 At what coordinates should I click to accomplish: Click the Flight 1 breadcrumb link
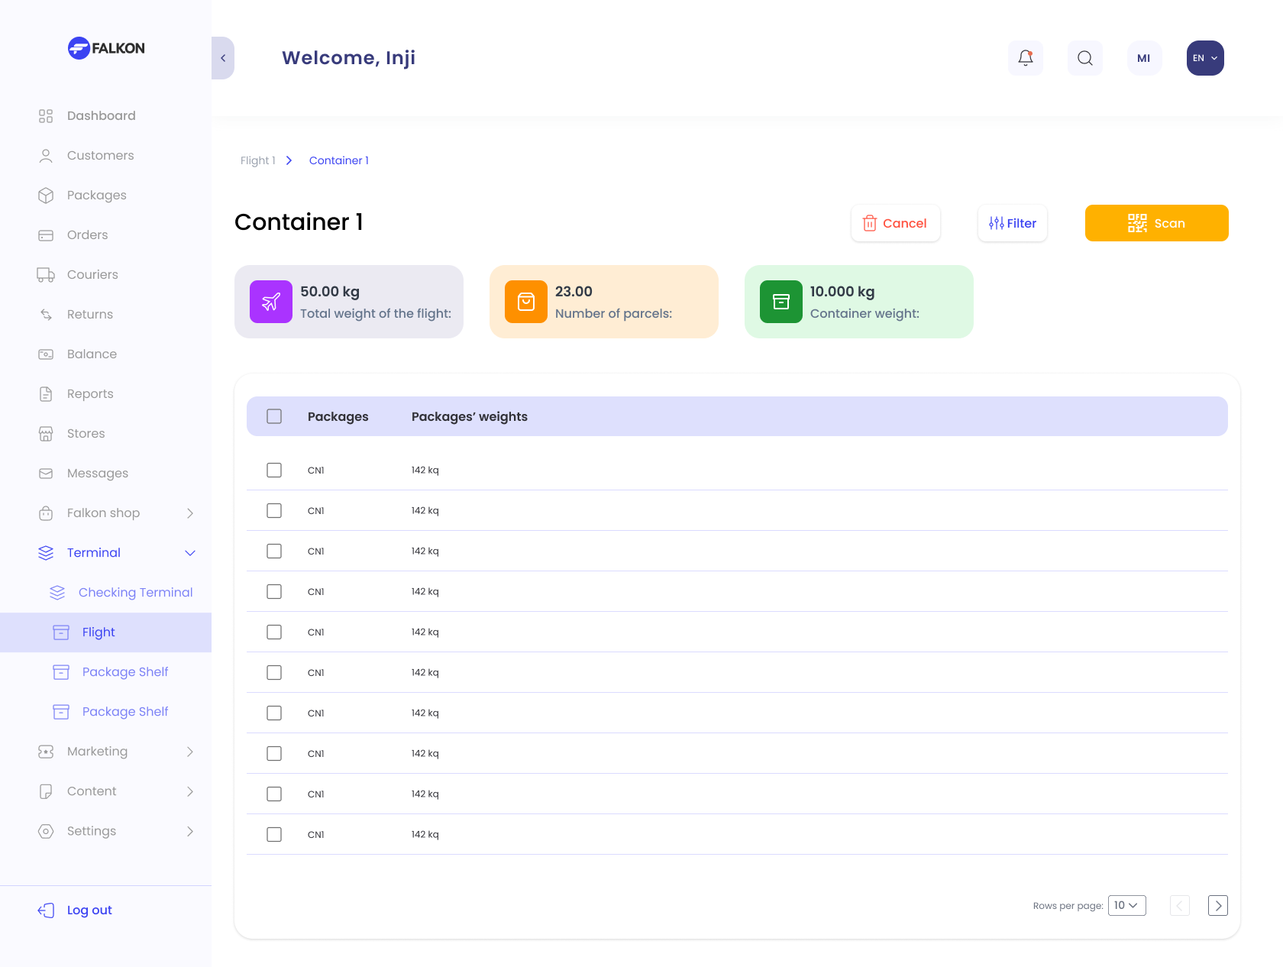258,160
